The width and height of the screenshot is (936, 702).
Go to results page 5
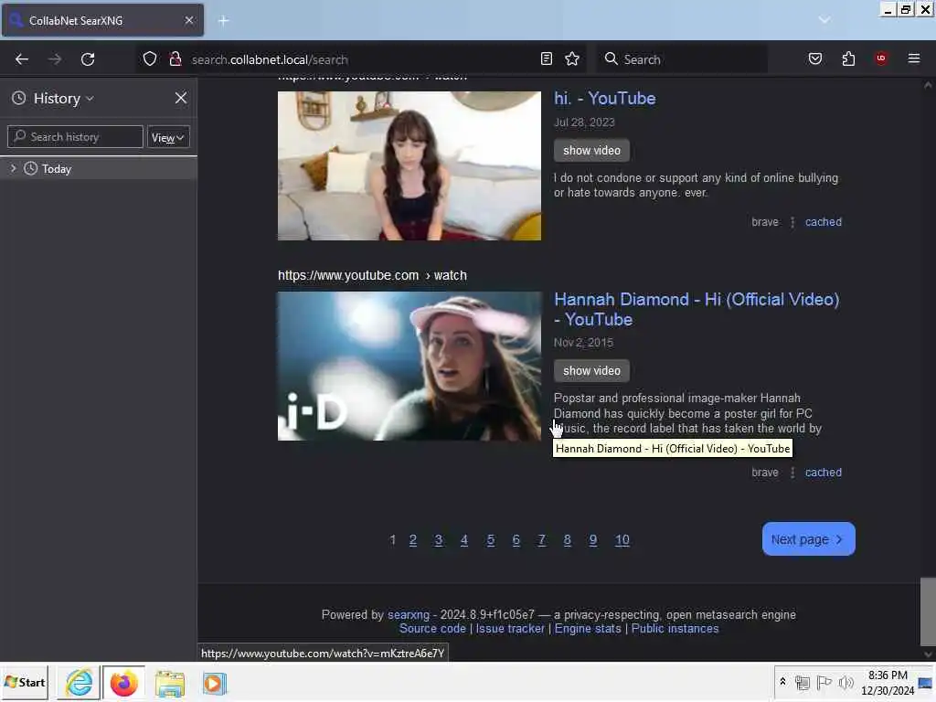click(x=490, y=539)
